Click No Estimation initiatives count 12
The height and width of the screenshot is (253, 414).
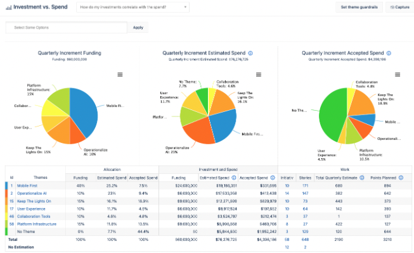(x=287, y=247)
